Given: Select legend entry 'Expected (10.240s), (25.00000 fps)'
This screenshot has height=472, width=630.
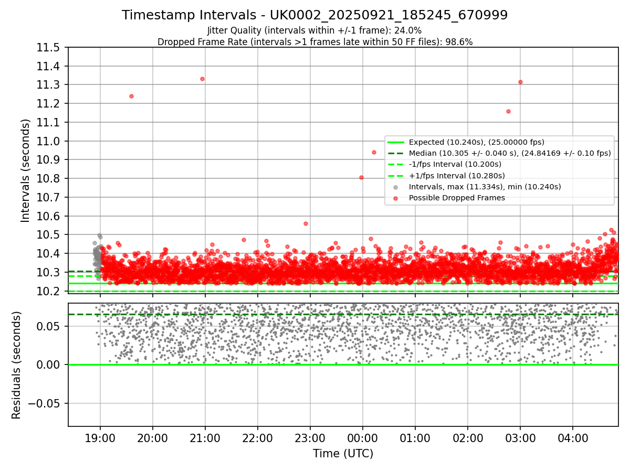Looking at the screenshot, I should pyautogui.click(x=477, y=142).
